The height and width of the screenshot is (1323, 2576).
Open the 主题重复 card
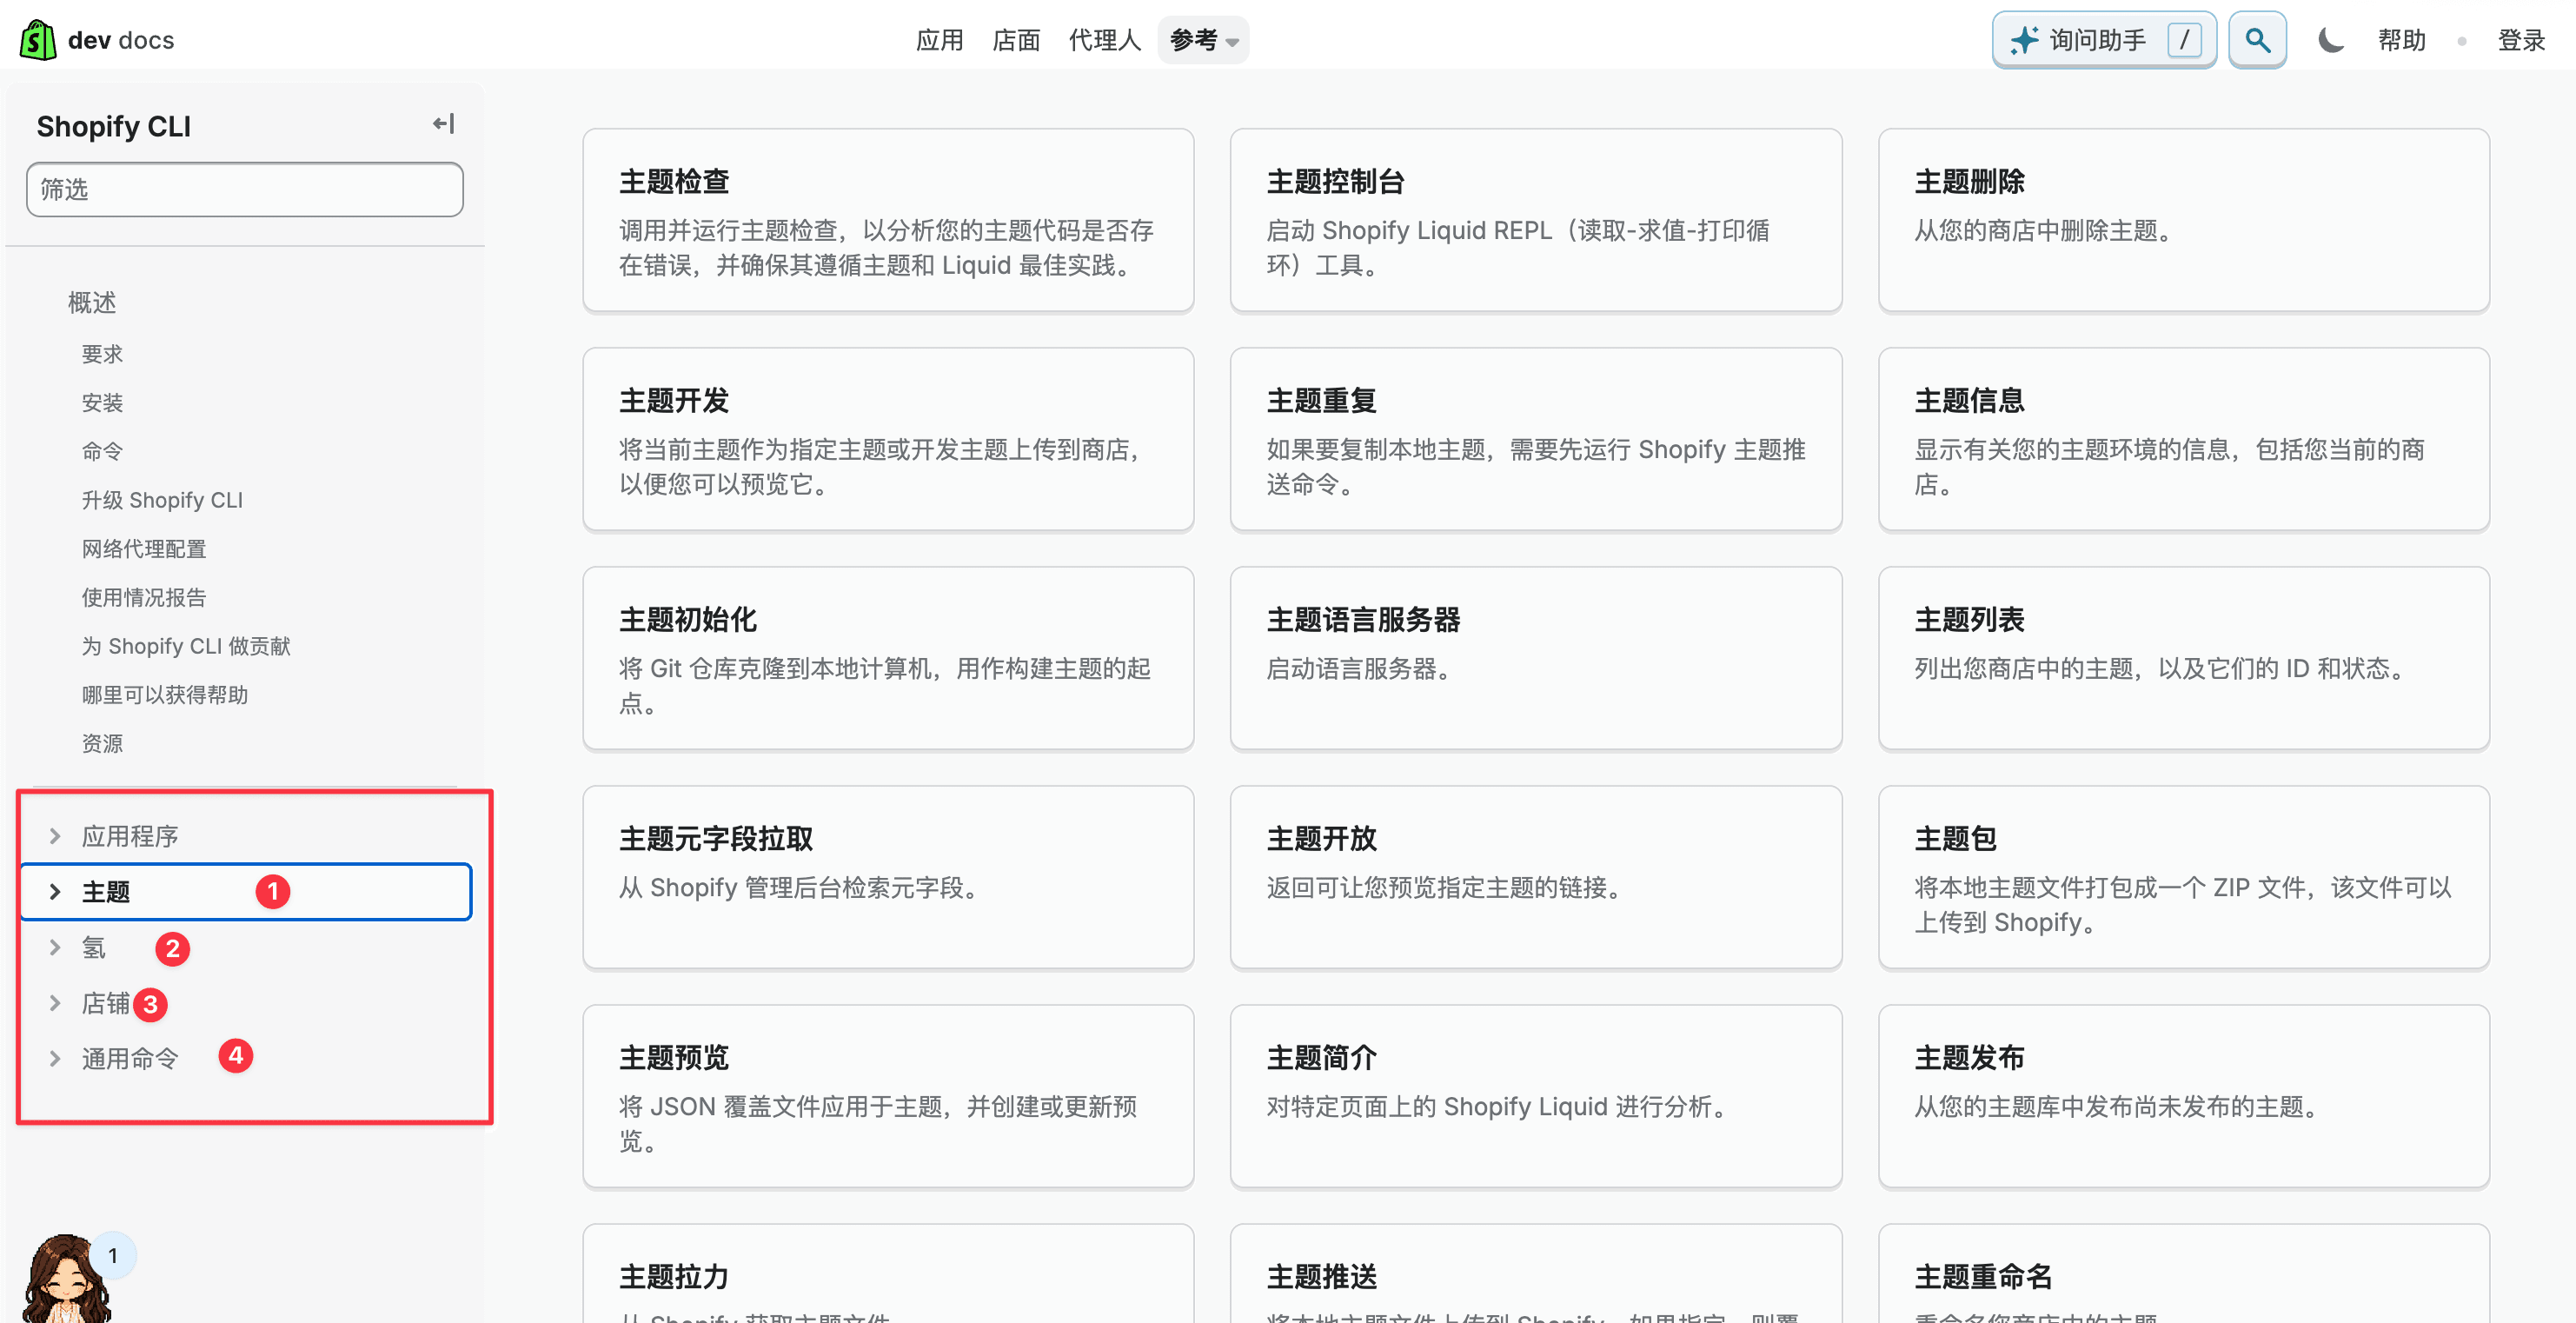click(x=1536, y=439)
